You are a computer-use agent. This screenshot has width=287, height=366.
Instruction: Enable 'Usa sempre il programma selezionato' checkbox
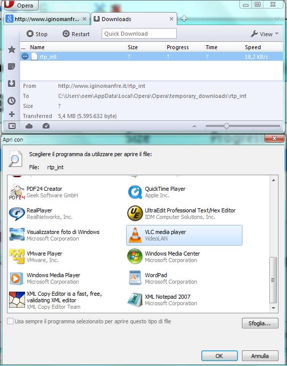[x=10, y=321]
